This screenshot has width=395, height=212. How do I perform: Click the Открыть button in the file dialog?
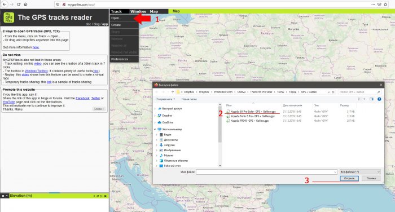point(349,178)
